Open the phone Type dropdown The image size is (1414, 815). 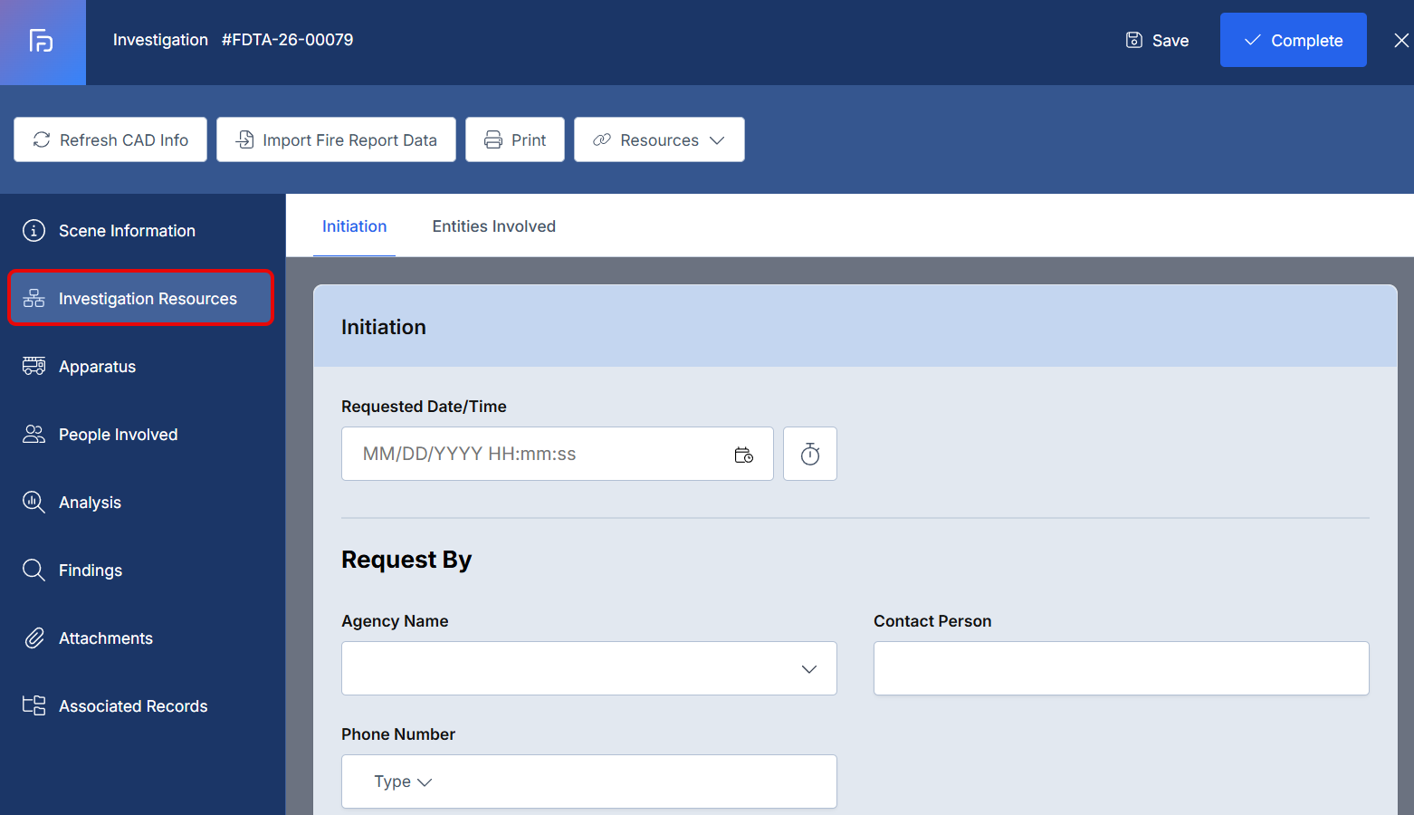403,781
